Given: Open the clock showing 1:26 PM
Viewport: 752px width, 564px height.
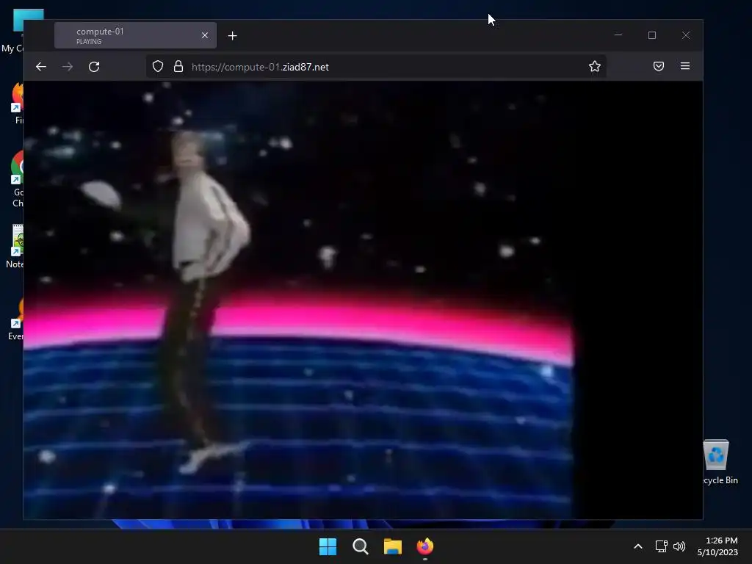Looking at the screenshot, I should pyautogui.click(x=718, y=546).
